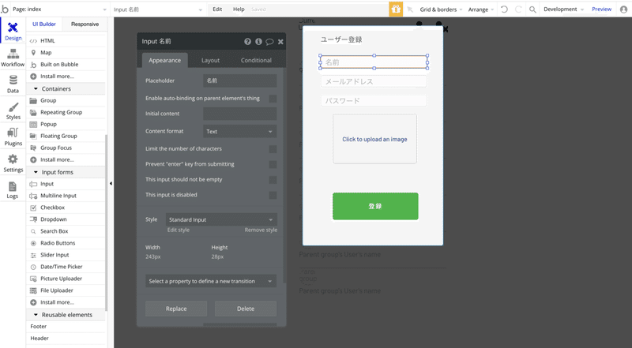Click the Initial content field
The width and height of the screenshot is (632, 348).
pyautogui.click(x=240, y=114)
